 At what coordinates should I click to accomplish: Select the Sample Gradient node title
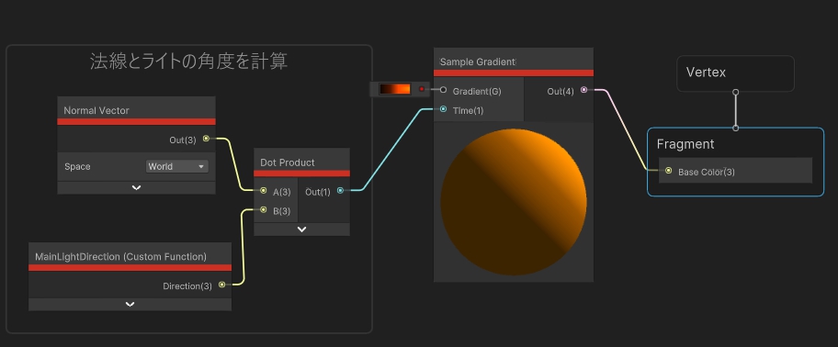[x=477, y=62]
